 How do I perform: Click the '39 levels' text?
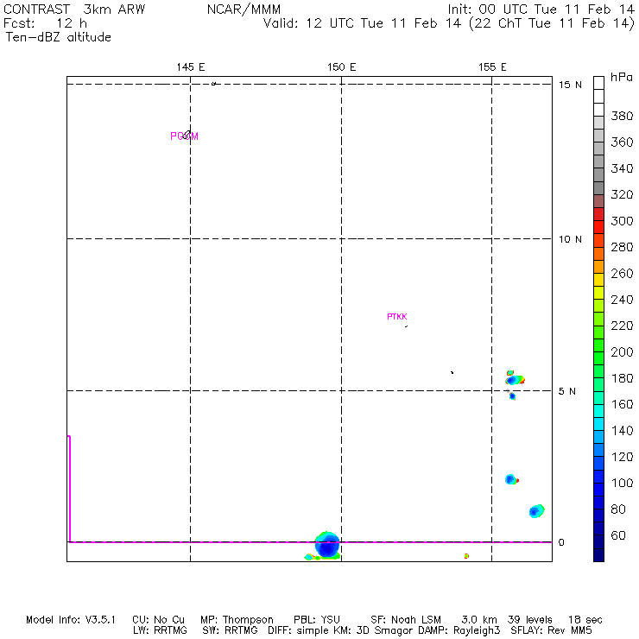point(530,620)
